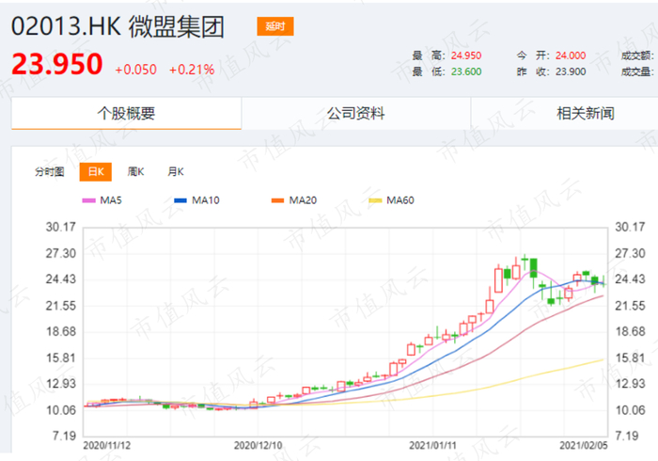The width and height of the screenshot is (658, 461).
Task: Click the percent change +0.21%
Action: [192, 70]
